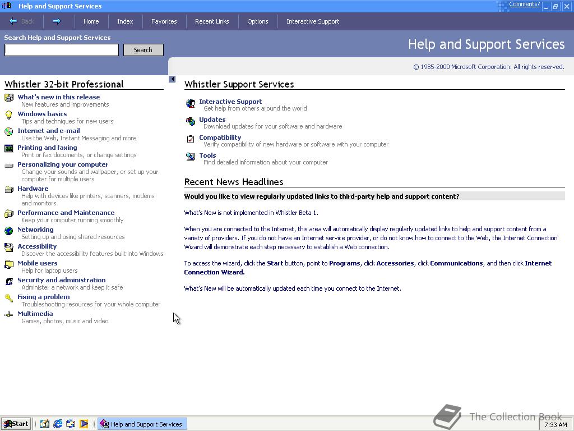Open Security and administration link
Screen dimensions: 574x431
pyautogui.click(x=62, y=281)
